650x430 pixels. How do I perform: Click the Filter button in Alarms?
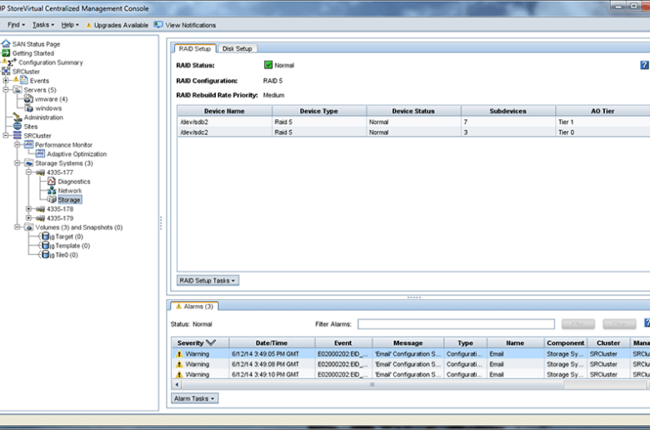point(578,324)
